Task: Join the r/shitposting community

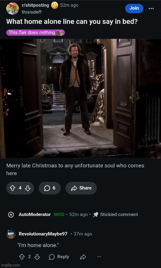Action: click(x=134, y=8)
